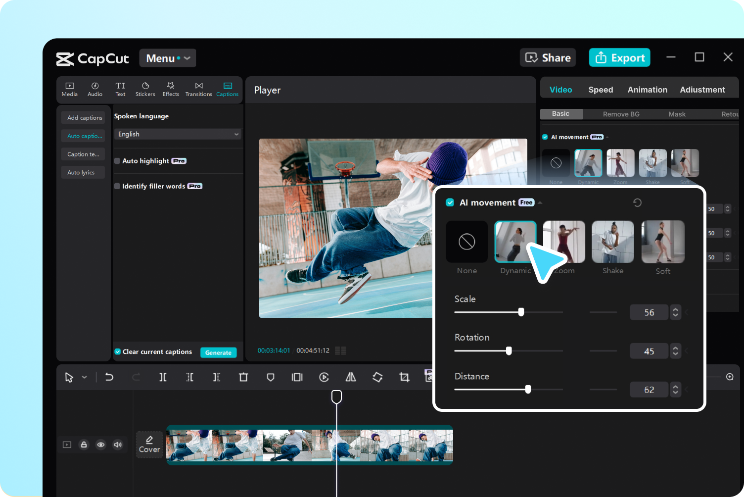Viewport: 744px width, 497px height.
Task: Uncheck Clear current captions checkbox
Action: pyautogui.click(x=118, y=352)
